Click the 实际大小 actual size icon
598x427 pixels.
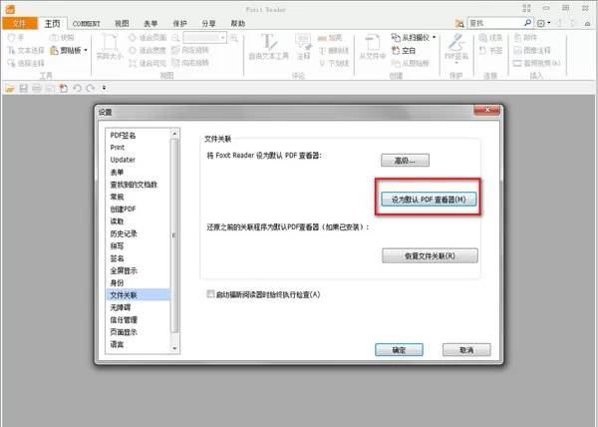click(110, 47)
